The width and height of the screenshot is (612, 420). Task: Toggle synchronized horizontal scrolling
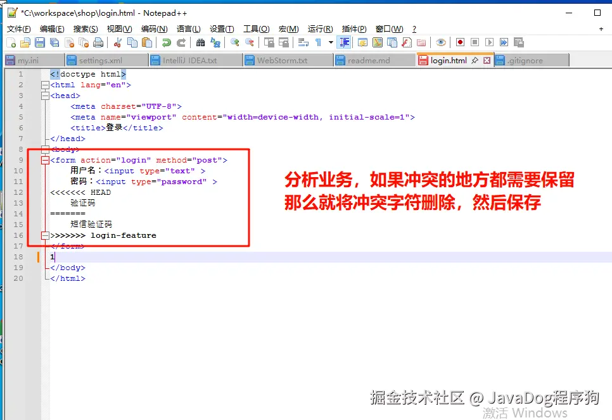click(284, 42)
